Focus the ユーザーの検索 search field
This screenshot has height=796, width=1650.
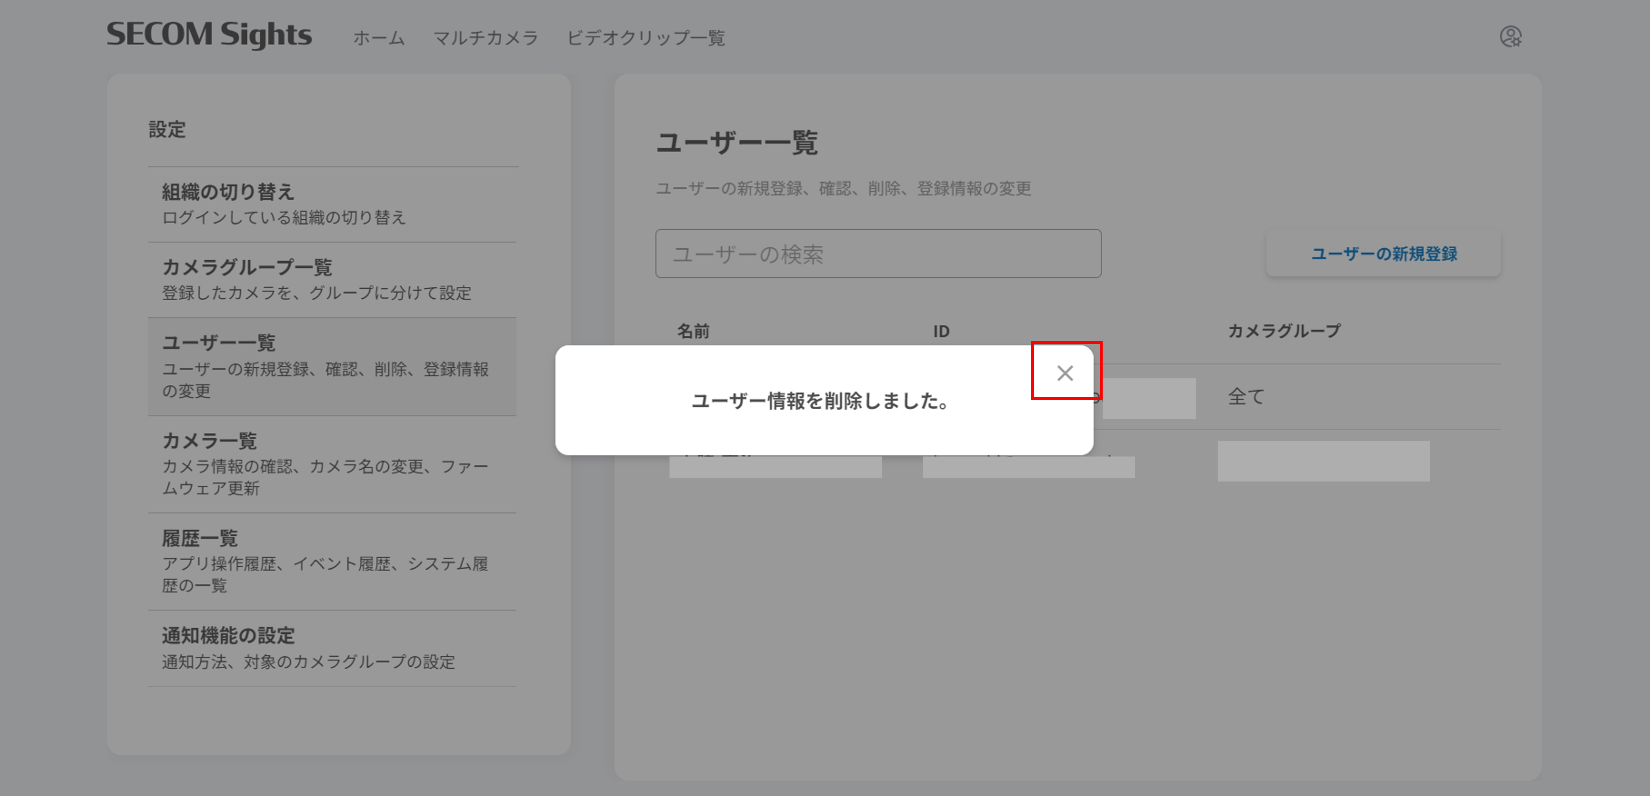(x=878, y=253)
